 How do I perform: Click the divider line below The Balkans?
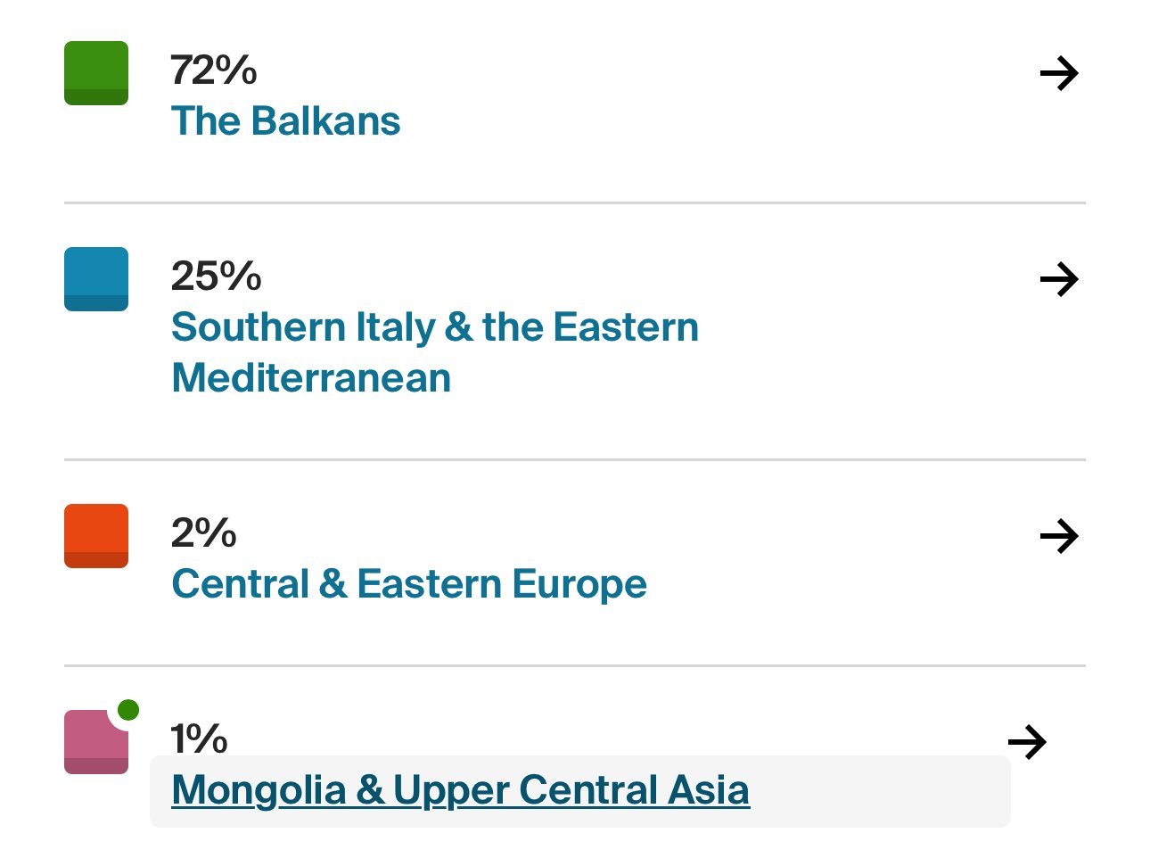click(574, 203)
